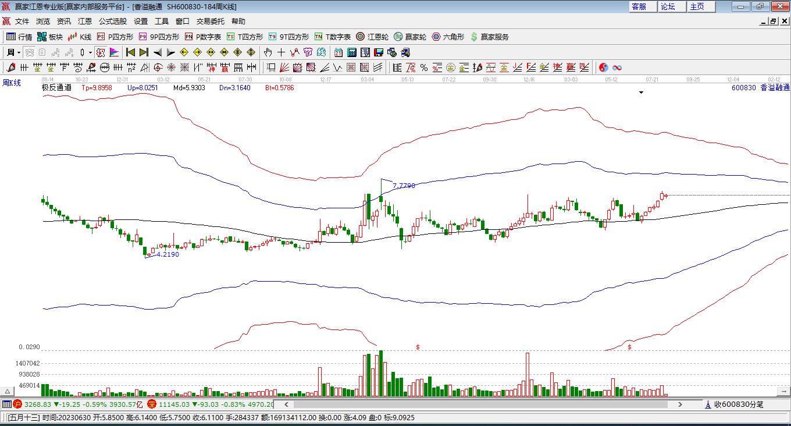Open the T数字表 tool
The width and height of the screenshot is (791, 426).
pos(333,37)
